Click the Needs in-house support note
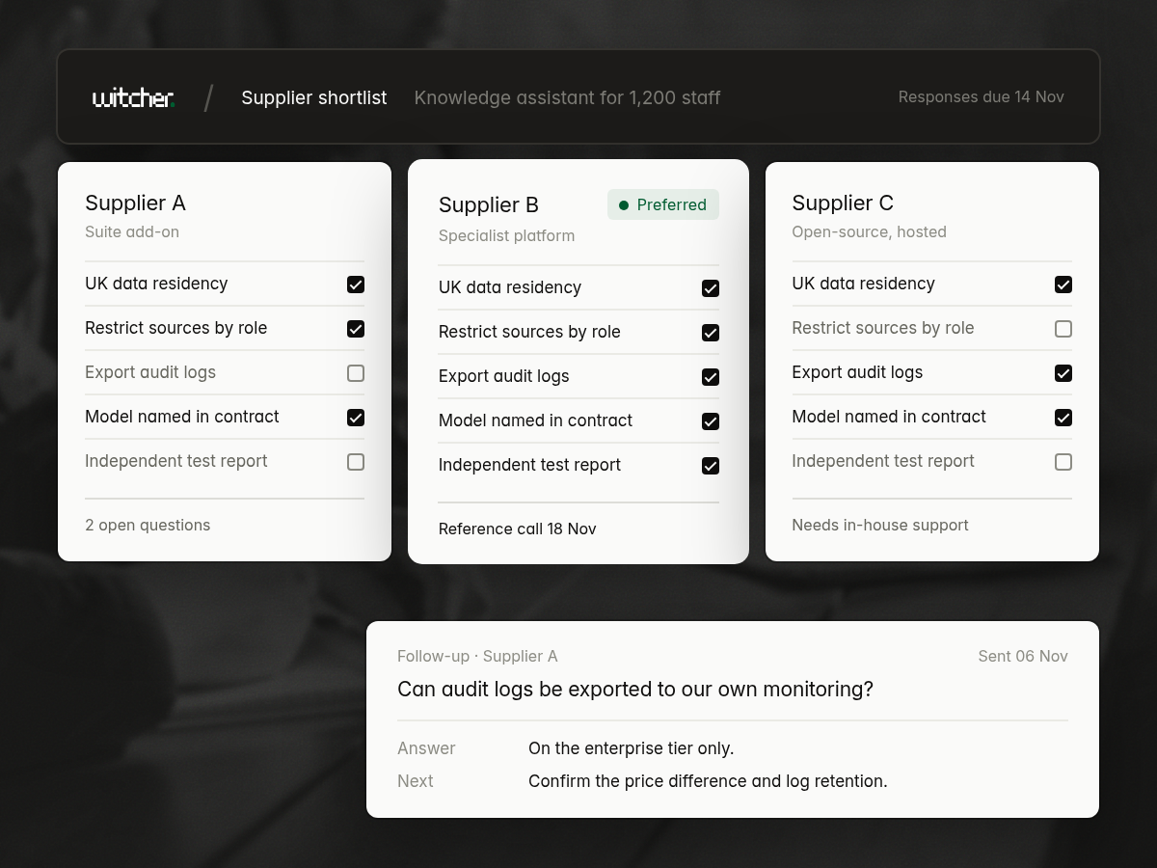The height and width of the screenshot is (868, 1157). point(880,525)
